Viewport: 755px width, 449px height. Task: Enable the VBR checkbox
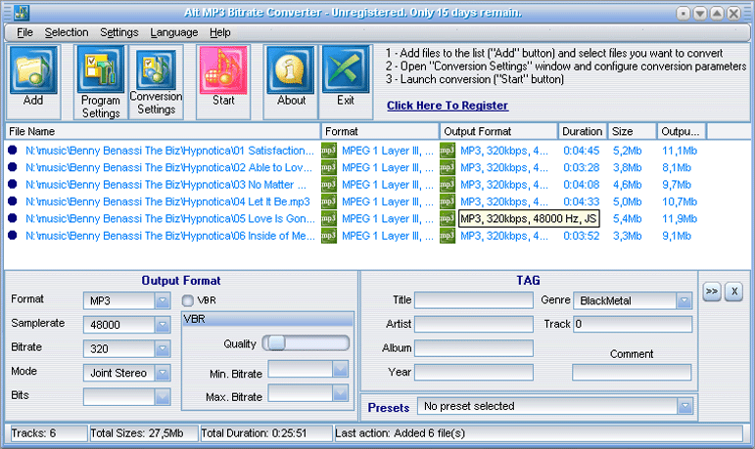[189, 300]
